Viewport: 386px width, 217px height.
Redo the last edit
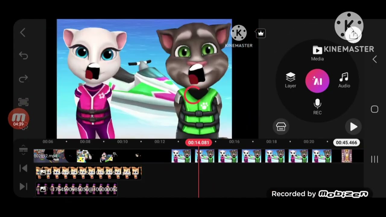23,79
